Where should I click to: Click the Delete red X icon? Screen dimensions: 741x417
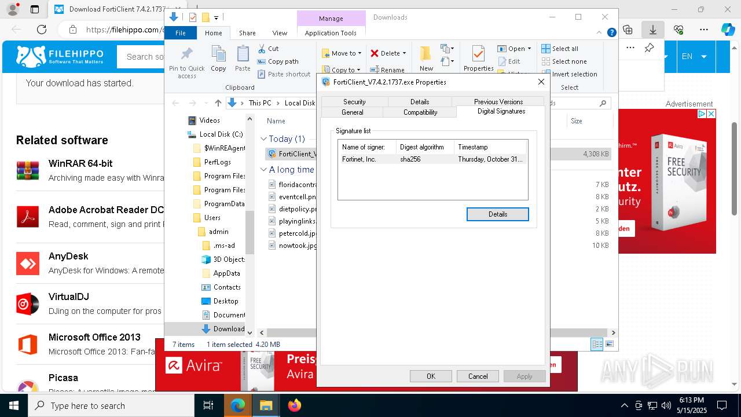pyautogui.click(x=375, y=53)
